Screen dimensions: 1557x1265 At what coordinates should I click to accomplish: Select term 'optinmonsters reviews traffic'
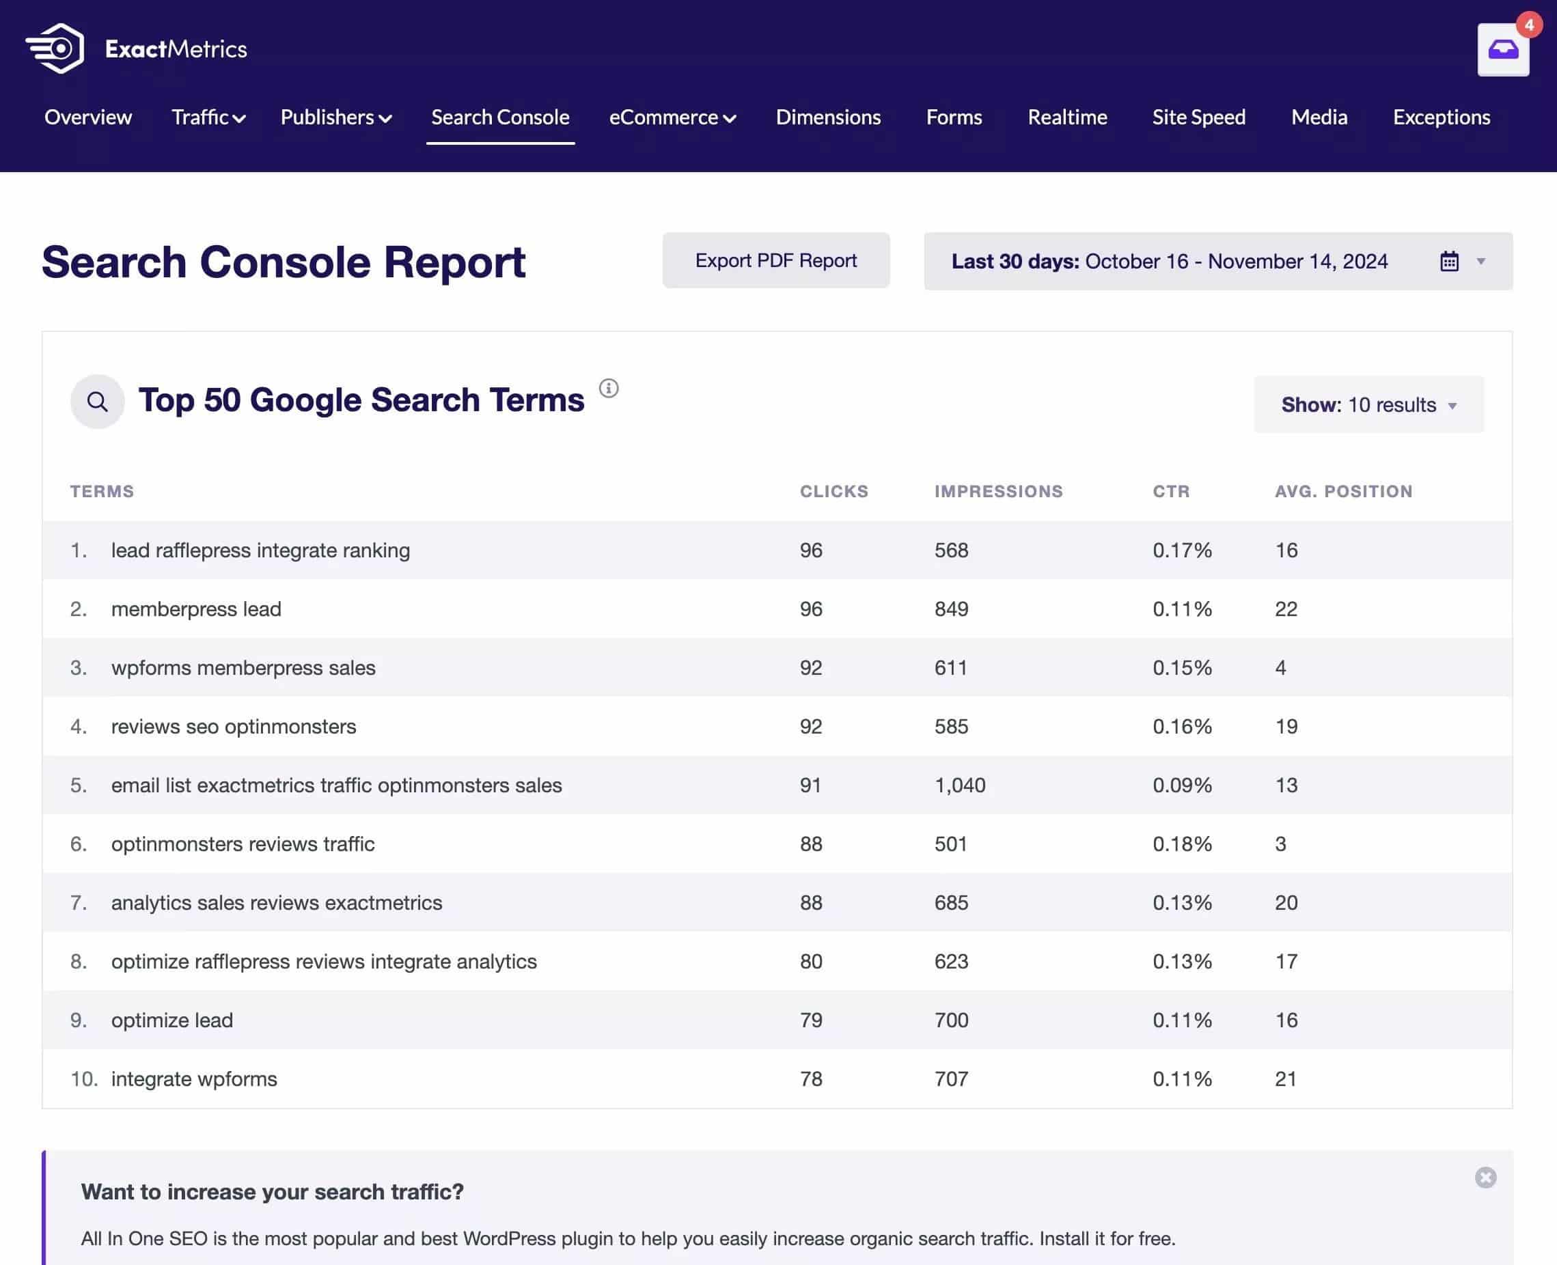point(243,844)
